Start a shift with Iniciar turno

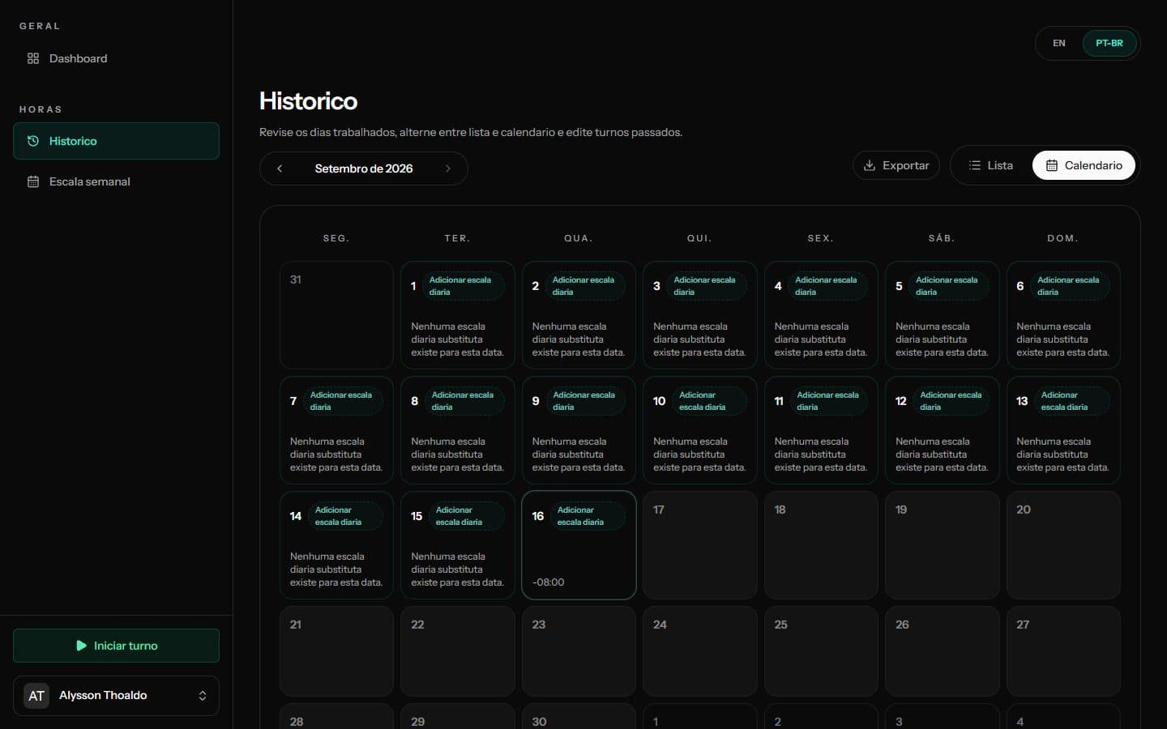pos(116,646)
